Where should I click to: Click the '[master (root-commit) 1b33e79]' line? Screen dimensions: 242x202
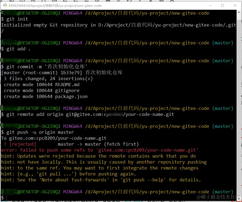pyautogui.click(x=62, y=73)
